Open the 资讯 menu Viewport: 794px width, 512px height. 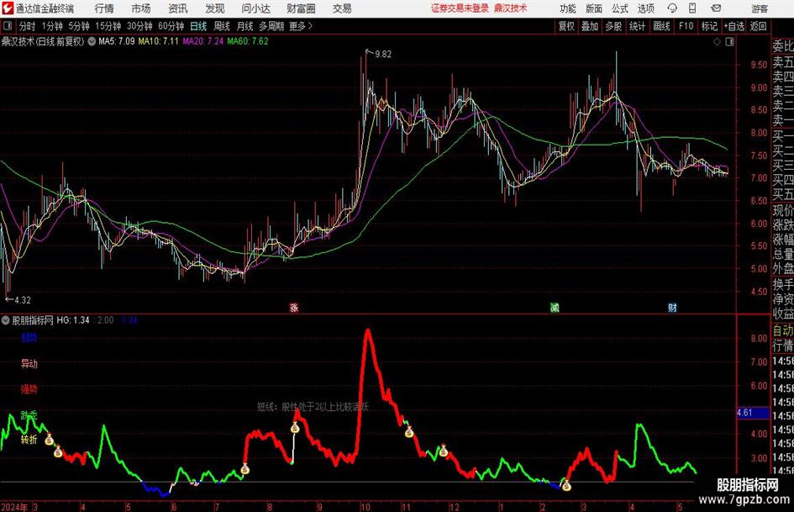[178, 8]
